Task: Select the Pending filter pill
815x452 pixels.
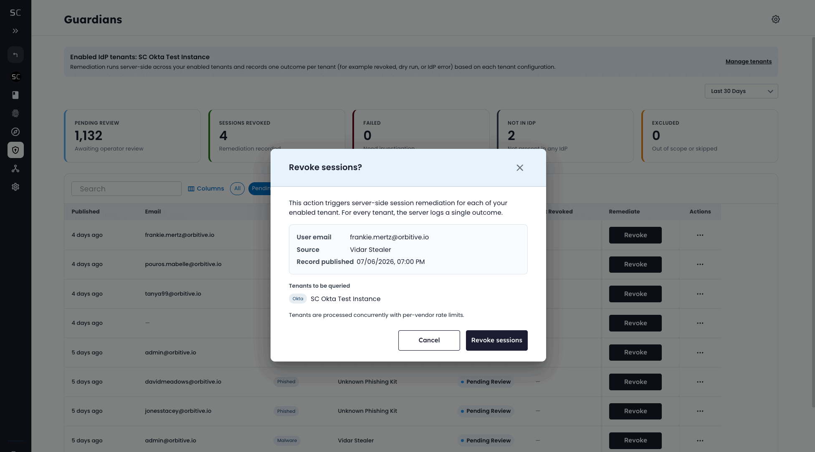Action: tap(261, 188)
